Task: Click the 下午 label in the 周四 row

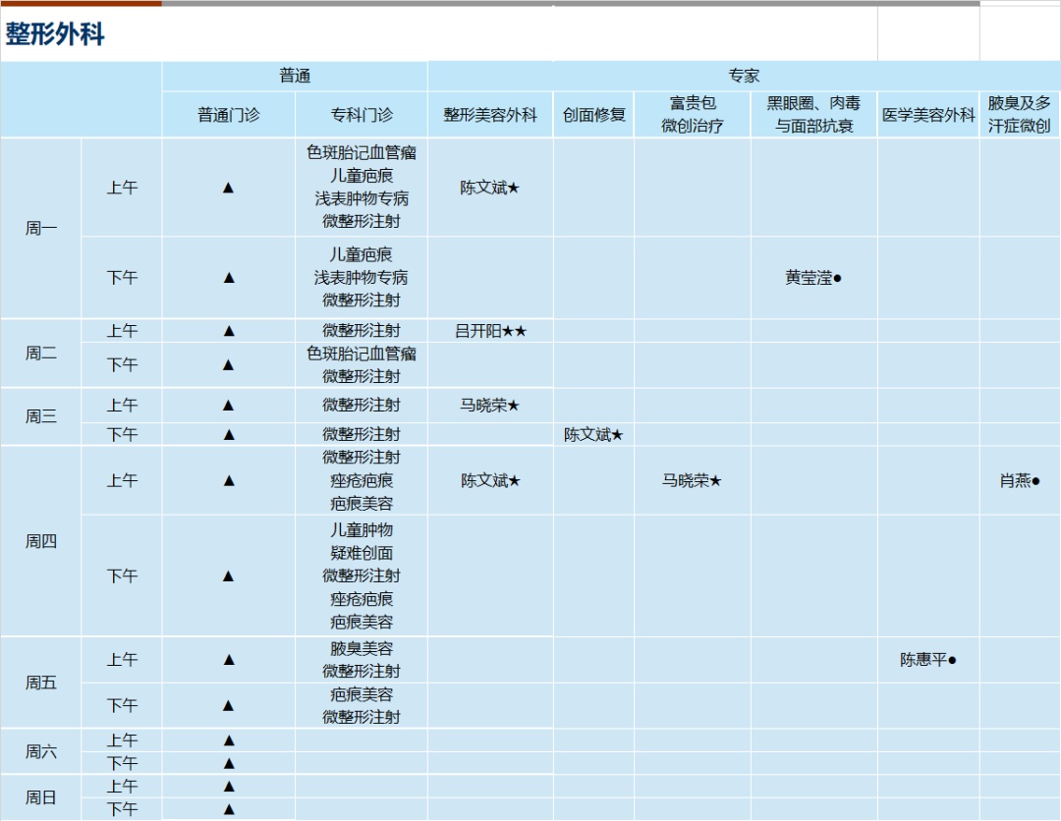Action: point(122,575)
